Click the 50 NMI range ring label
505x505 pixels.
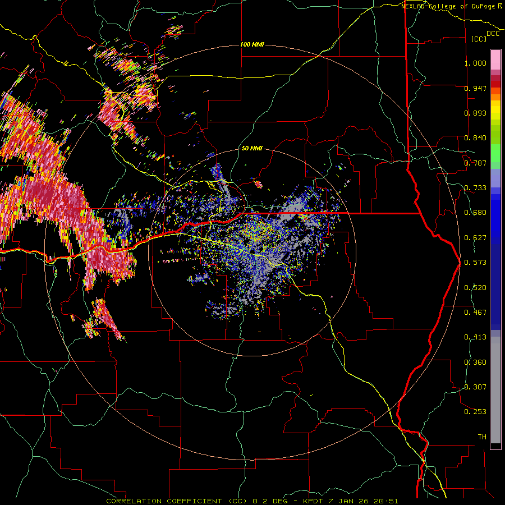[x=252, y=149]
